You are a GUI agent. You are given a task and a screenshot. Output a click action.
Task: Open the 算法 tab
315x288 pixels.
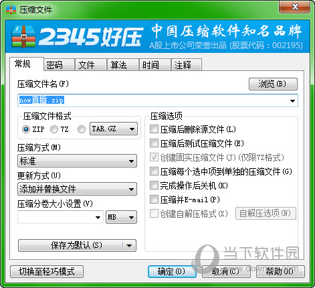coord(123,65)
